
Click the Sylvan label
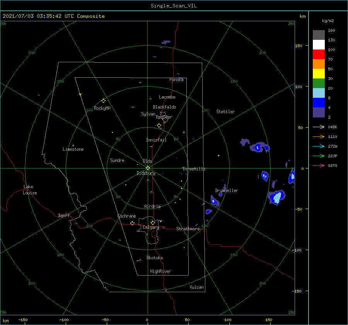pos(148,114)
